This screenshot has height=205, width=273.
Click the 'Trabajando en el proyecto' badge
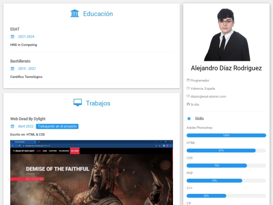57,127
